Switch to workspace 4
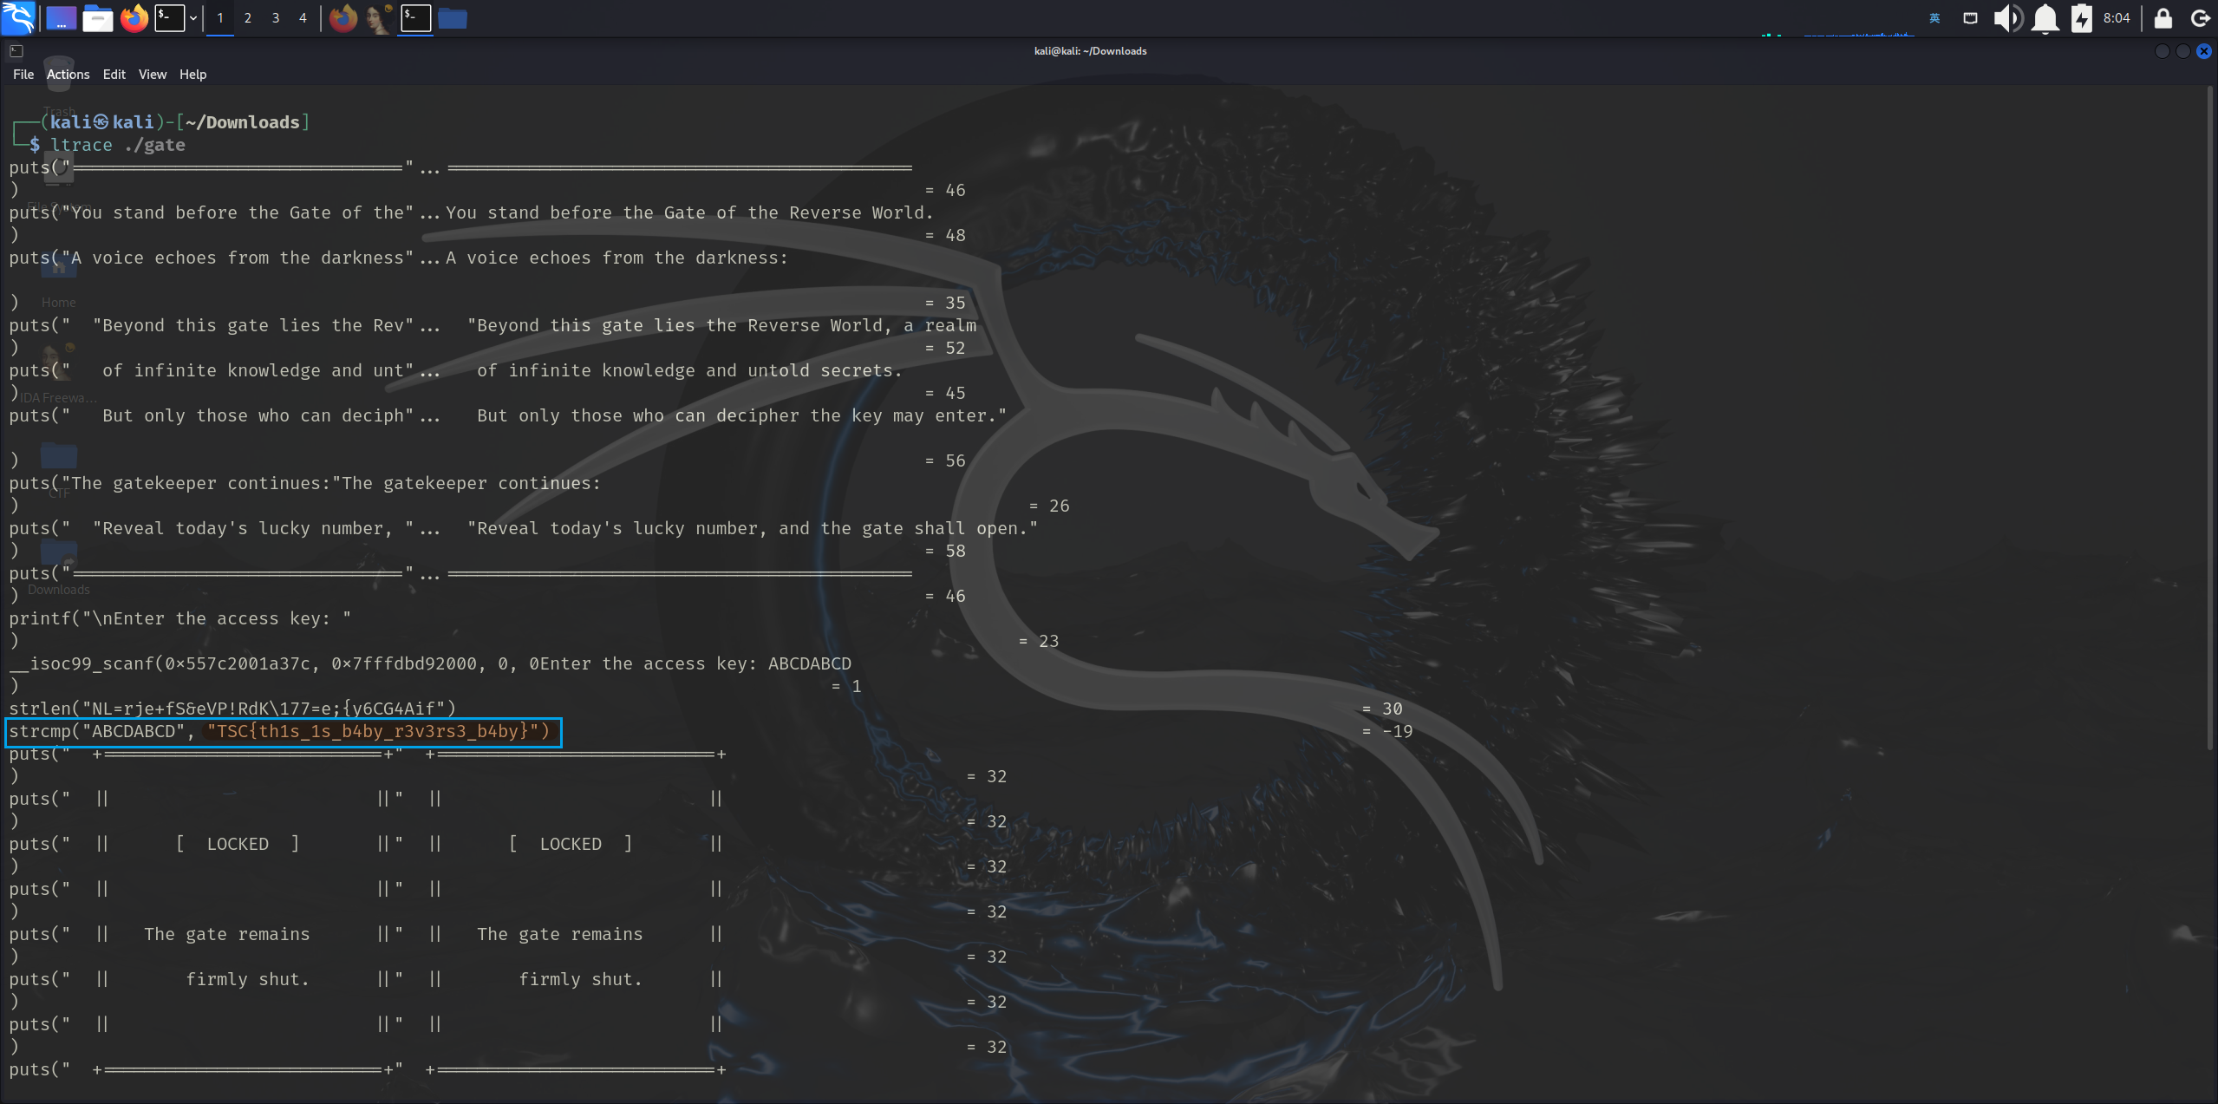This screenshot has width=2218, height=1104. point(303,18)
